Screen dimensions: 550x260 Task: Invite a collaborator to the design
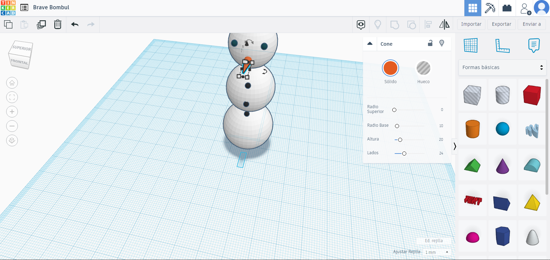pyautogui.click(x=525, y=9)
